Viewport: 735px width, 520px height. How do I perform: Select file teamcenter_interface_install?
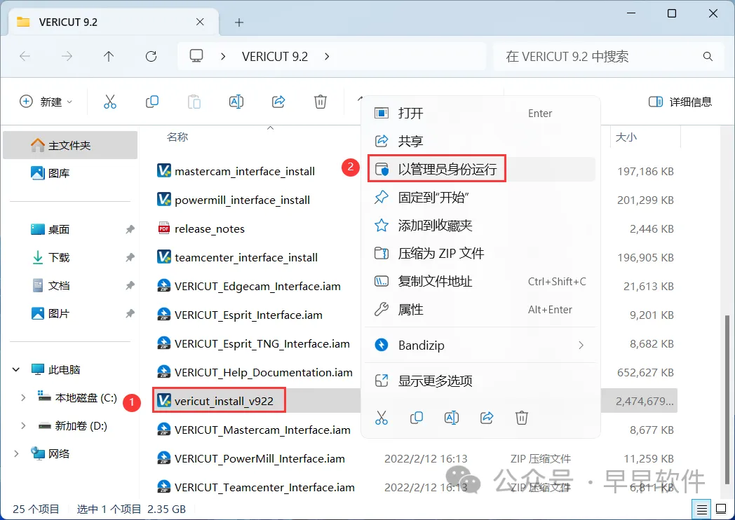point(245,258)
